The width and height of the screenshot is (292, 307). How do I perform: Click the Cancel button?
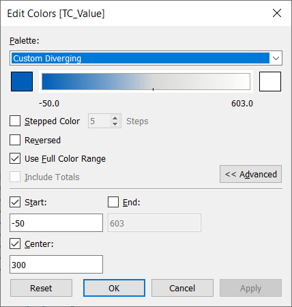[182, 288]
